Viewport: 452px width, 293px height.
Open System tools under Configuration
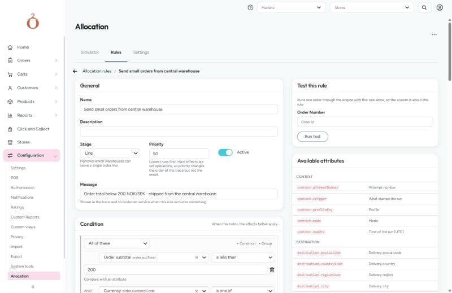point(22,266)
